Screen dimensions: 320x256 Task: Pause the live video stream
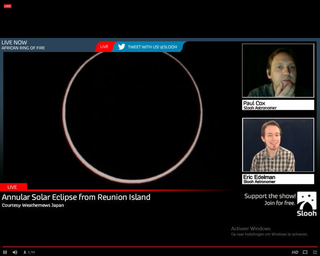coord(5,252)
